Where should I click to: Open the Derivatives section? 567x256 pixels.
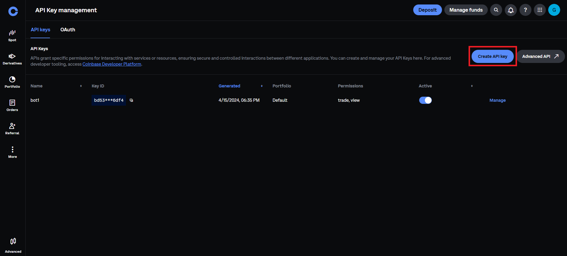pos(12,59)
